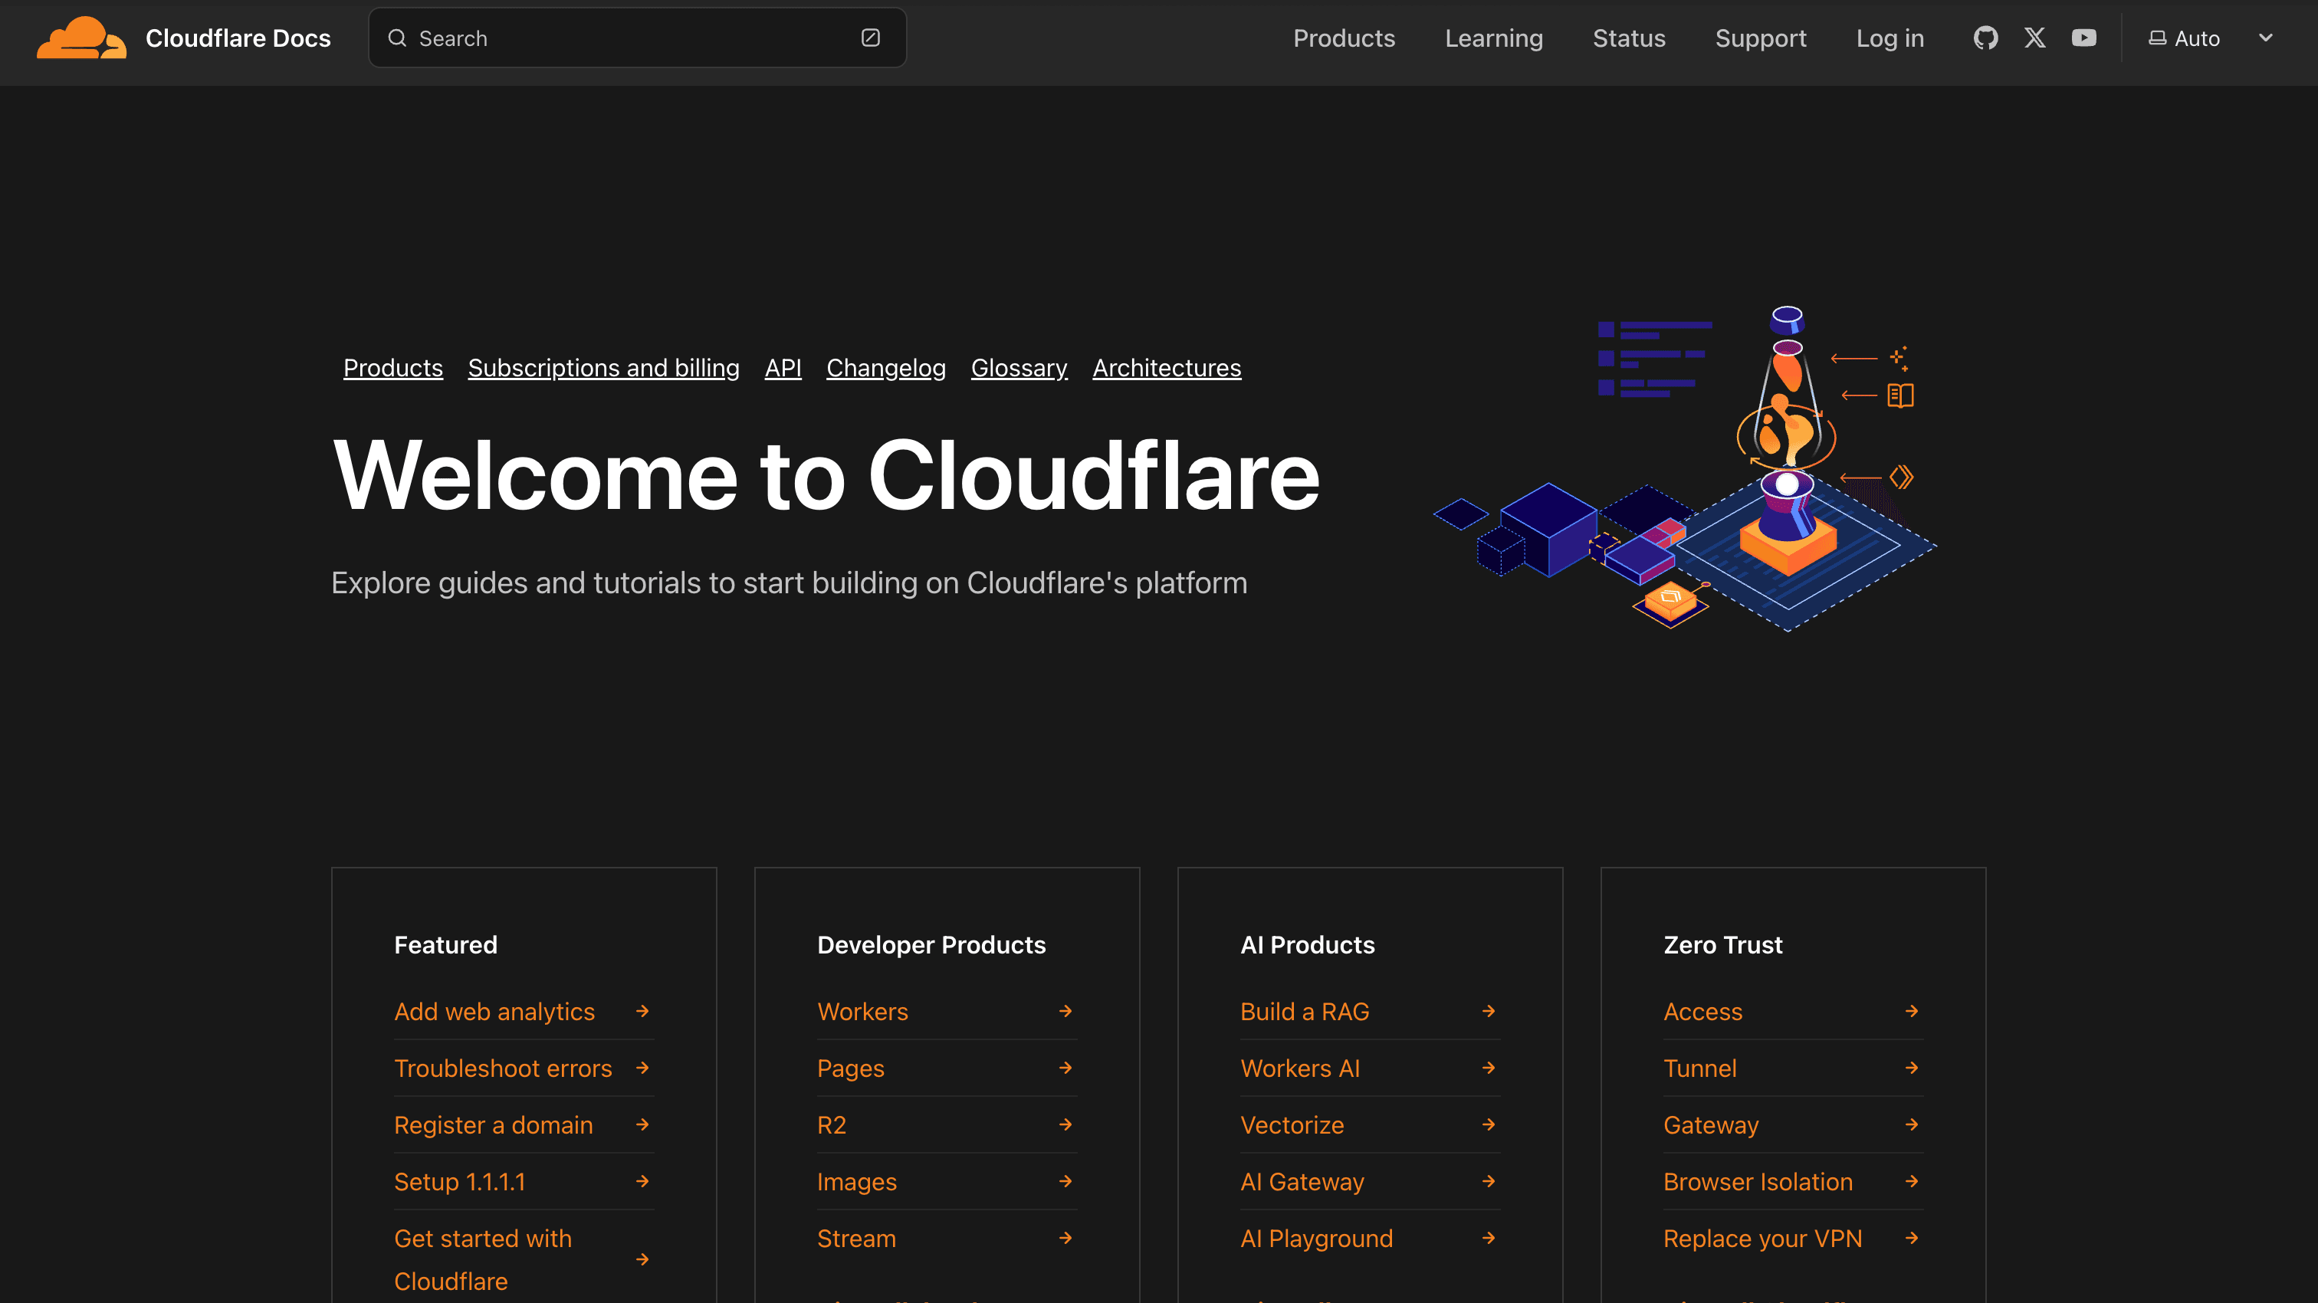Open the Workers link
The image size is (2318, 1303).
click(x=862, y=1012)
